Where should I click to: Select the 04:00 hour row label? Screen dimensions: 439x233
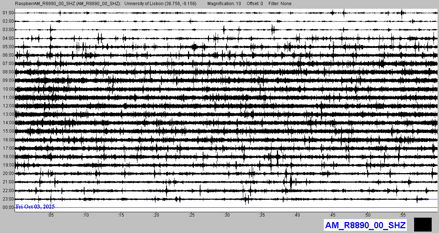(x=8, y=38)
